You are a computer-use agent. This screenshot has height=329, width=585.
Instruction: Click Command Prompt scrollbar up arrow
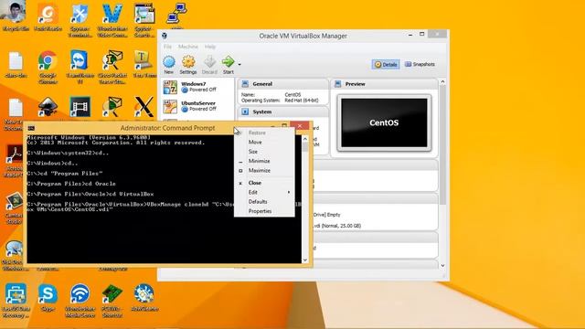point(305,139)
